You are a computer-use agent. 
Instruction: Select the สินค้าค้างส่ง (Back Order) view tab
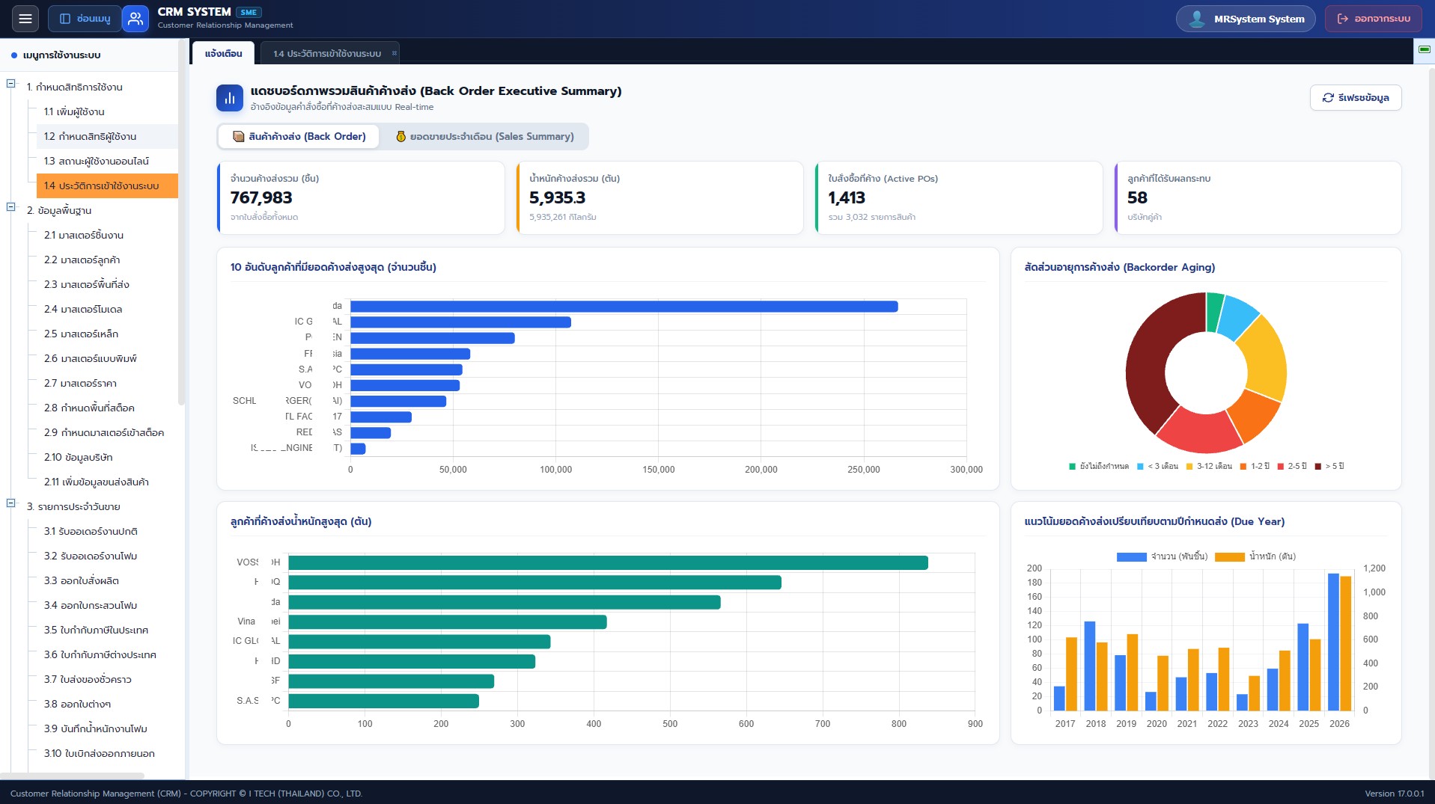(x=299, y=136)
